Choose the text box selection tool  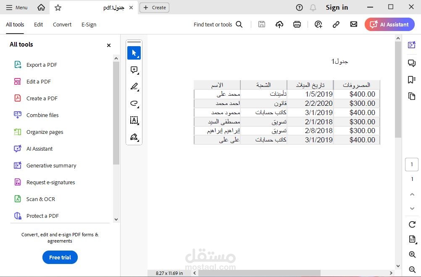point(134,120)
